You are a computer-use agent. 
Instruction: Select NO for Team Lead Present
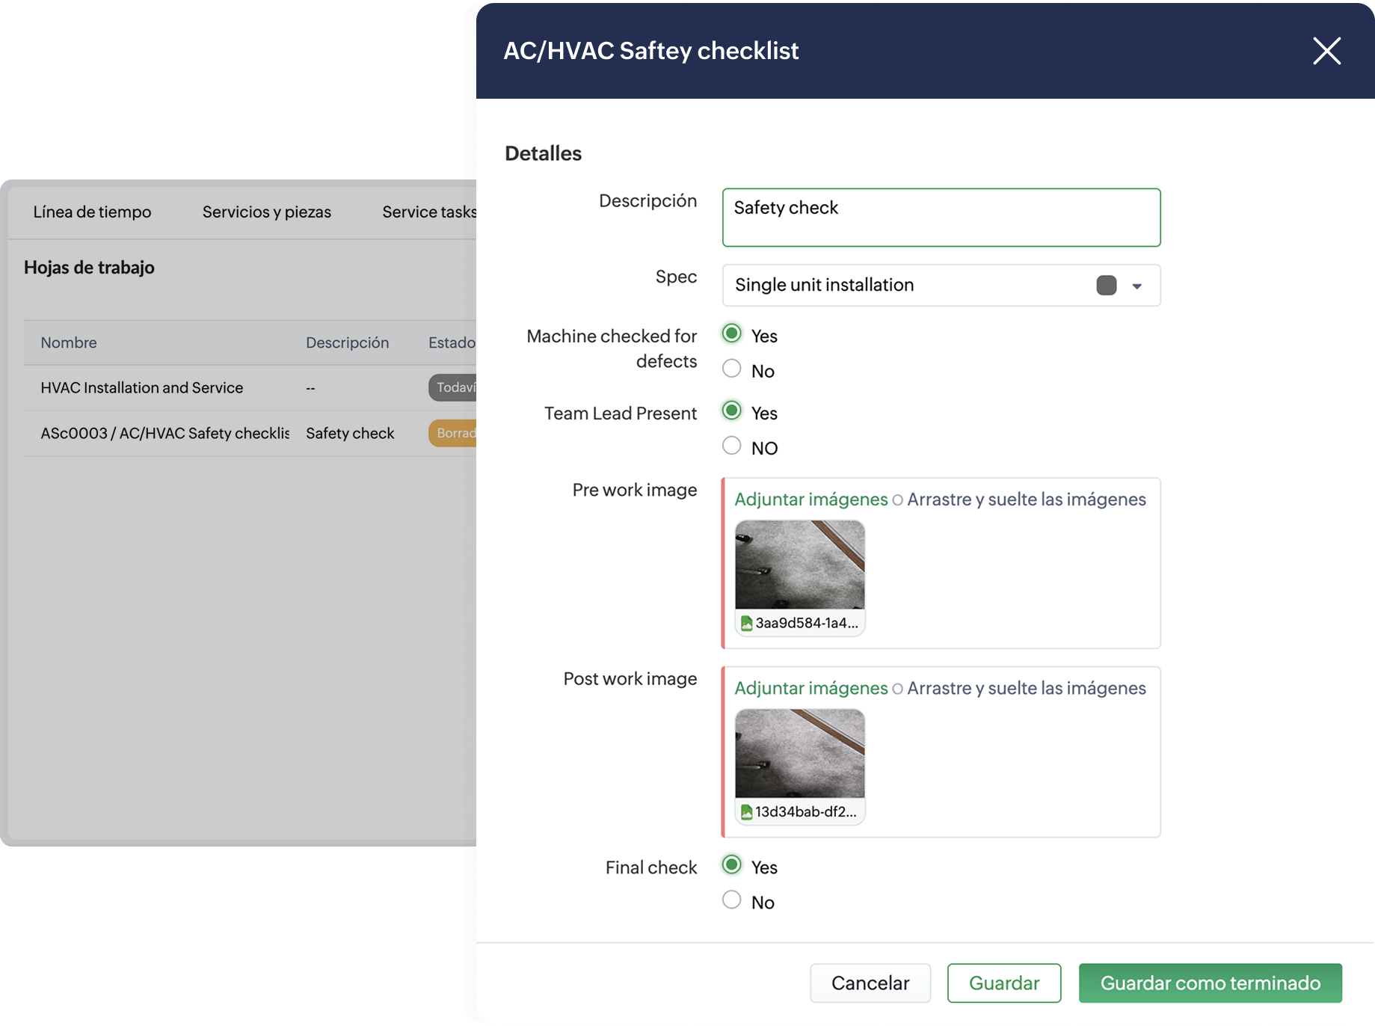coord(731,446)
